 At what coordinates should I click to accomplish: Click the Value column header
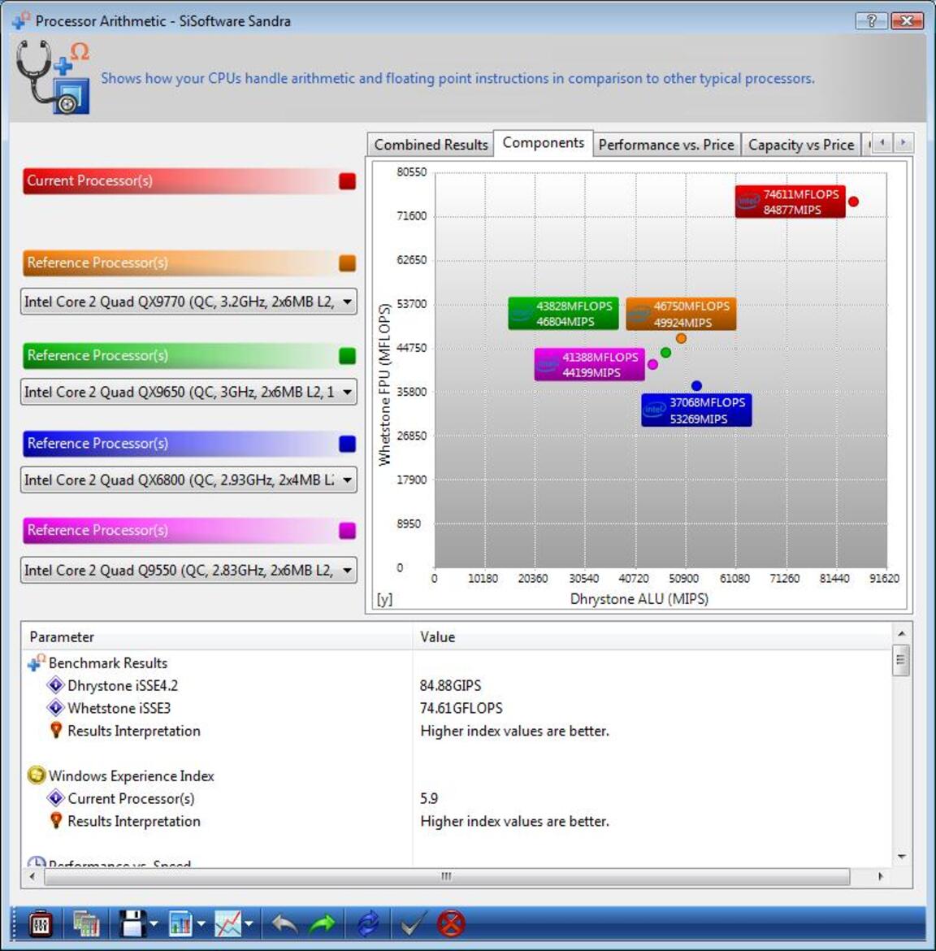coord(651,636)
